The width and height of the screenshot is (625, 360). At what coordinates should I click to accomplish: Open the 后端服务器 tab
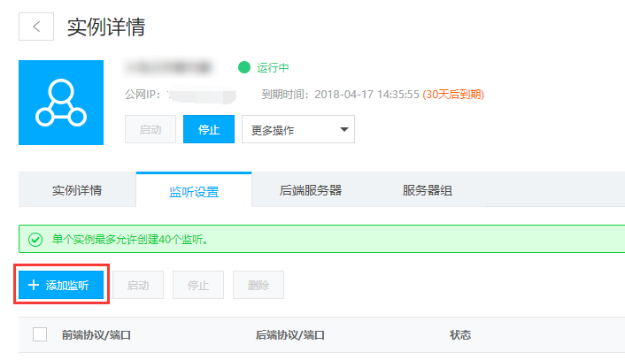[311, 190]
